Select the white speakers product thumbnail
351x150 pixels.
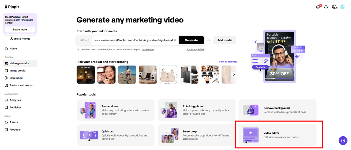pyautogui.click(x=148, y=74)
